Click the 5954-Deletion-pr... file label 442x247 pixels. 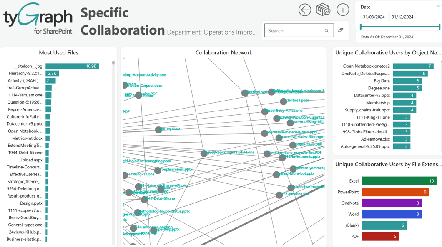click(x=25, y=189)
